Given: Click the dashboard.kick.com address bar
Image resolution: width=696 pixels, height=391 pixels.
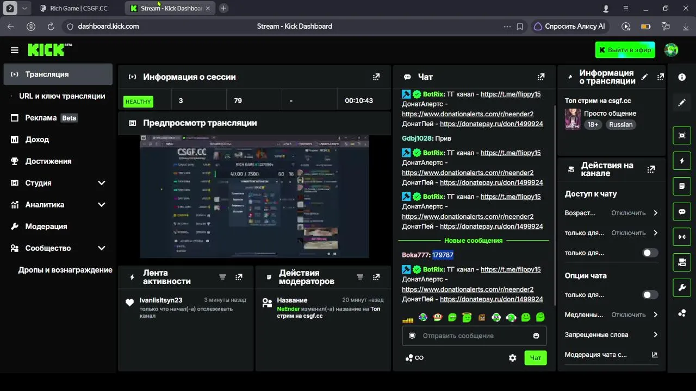Looking at the screenshot, I should point(108,26).
